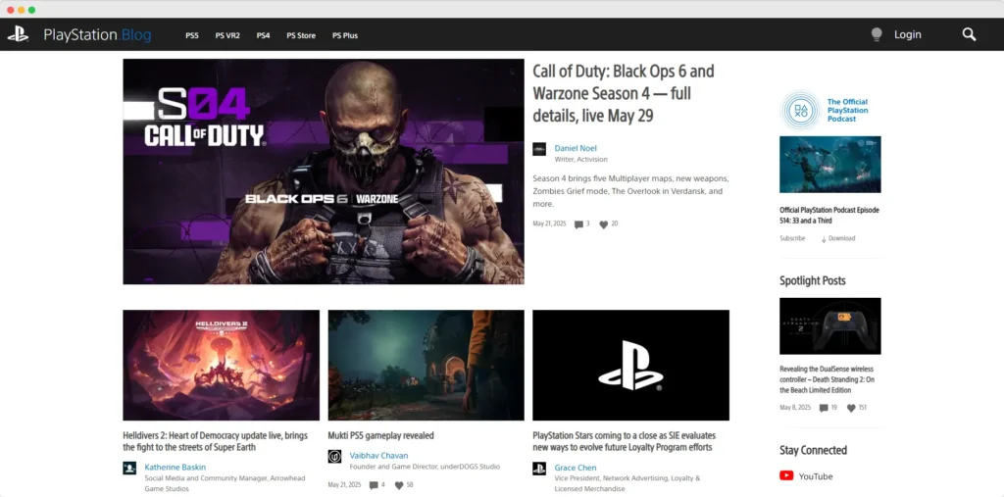Like the DualSense spotlight post heart icon
The width and height of the screenshot is (1004, 497).
(851, 408)
